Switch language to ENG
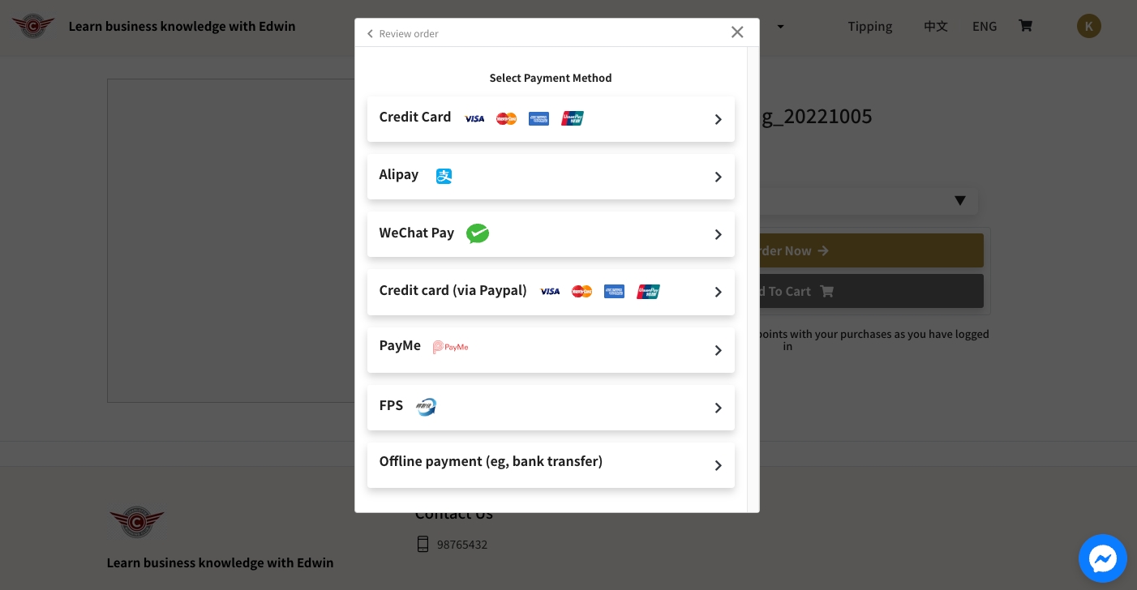This screenshot has height=590, width=1137. point(984,26)
